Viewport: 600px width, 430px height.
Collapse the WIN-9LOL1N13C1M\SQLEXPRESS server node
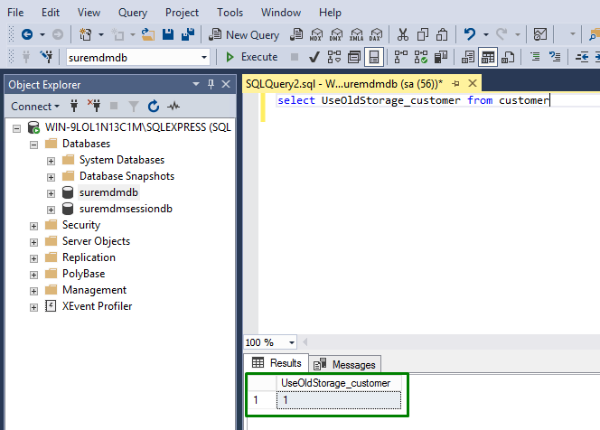(x=16, y=128)
